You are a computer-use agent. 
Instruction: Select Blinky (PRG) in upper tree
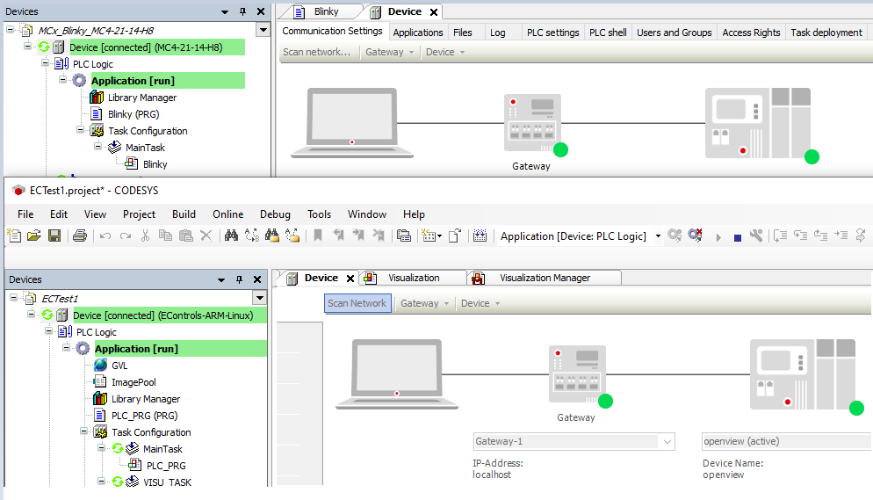(x=133, y=114)
